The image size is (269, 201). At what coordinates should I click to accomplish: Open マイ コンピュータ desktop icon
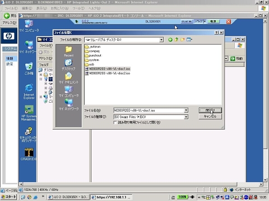[x=29, y=26]
